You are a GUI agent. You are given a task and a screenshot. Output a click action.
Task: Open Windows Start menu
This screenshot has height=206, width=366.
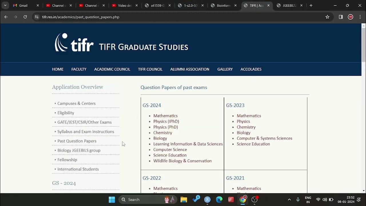(112, 199)
